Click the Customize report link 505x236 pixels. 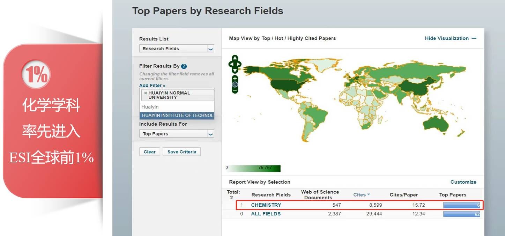coord(463,182)
